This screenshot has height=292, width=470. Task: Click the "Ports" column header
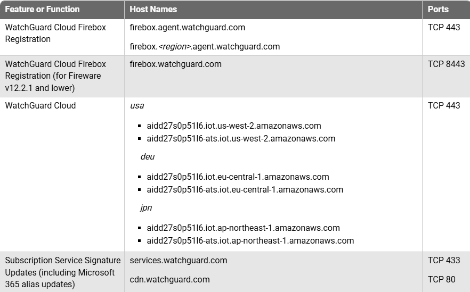click(x=438, y=10)
